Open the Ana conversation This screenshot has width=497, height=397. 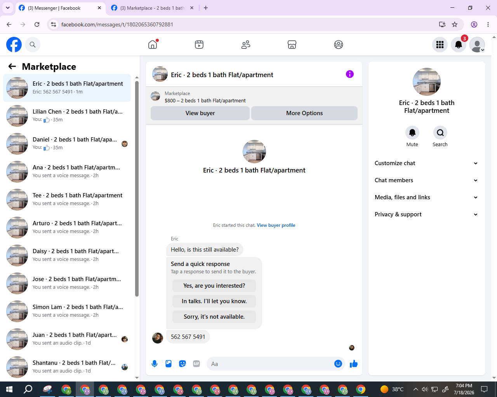click(67, 172)
